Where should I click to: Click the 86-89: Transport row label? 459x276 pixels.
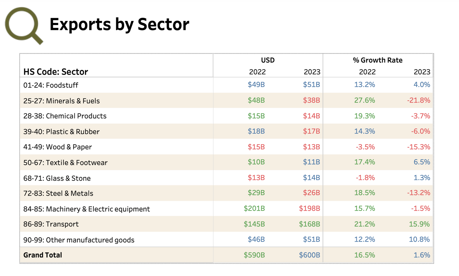point(51,224)
